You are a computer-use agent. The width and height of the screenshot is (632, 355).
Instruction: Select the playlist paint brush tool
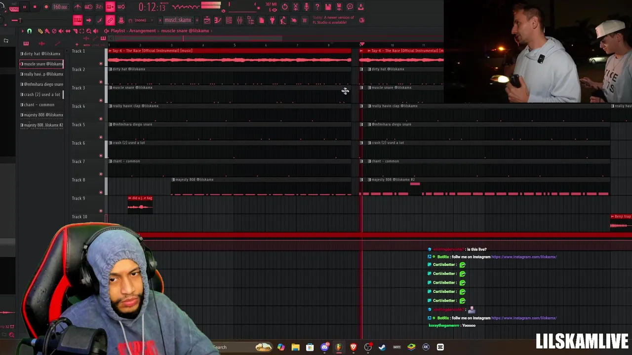pos(46,31)
